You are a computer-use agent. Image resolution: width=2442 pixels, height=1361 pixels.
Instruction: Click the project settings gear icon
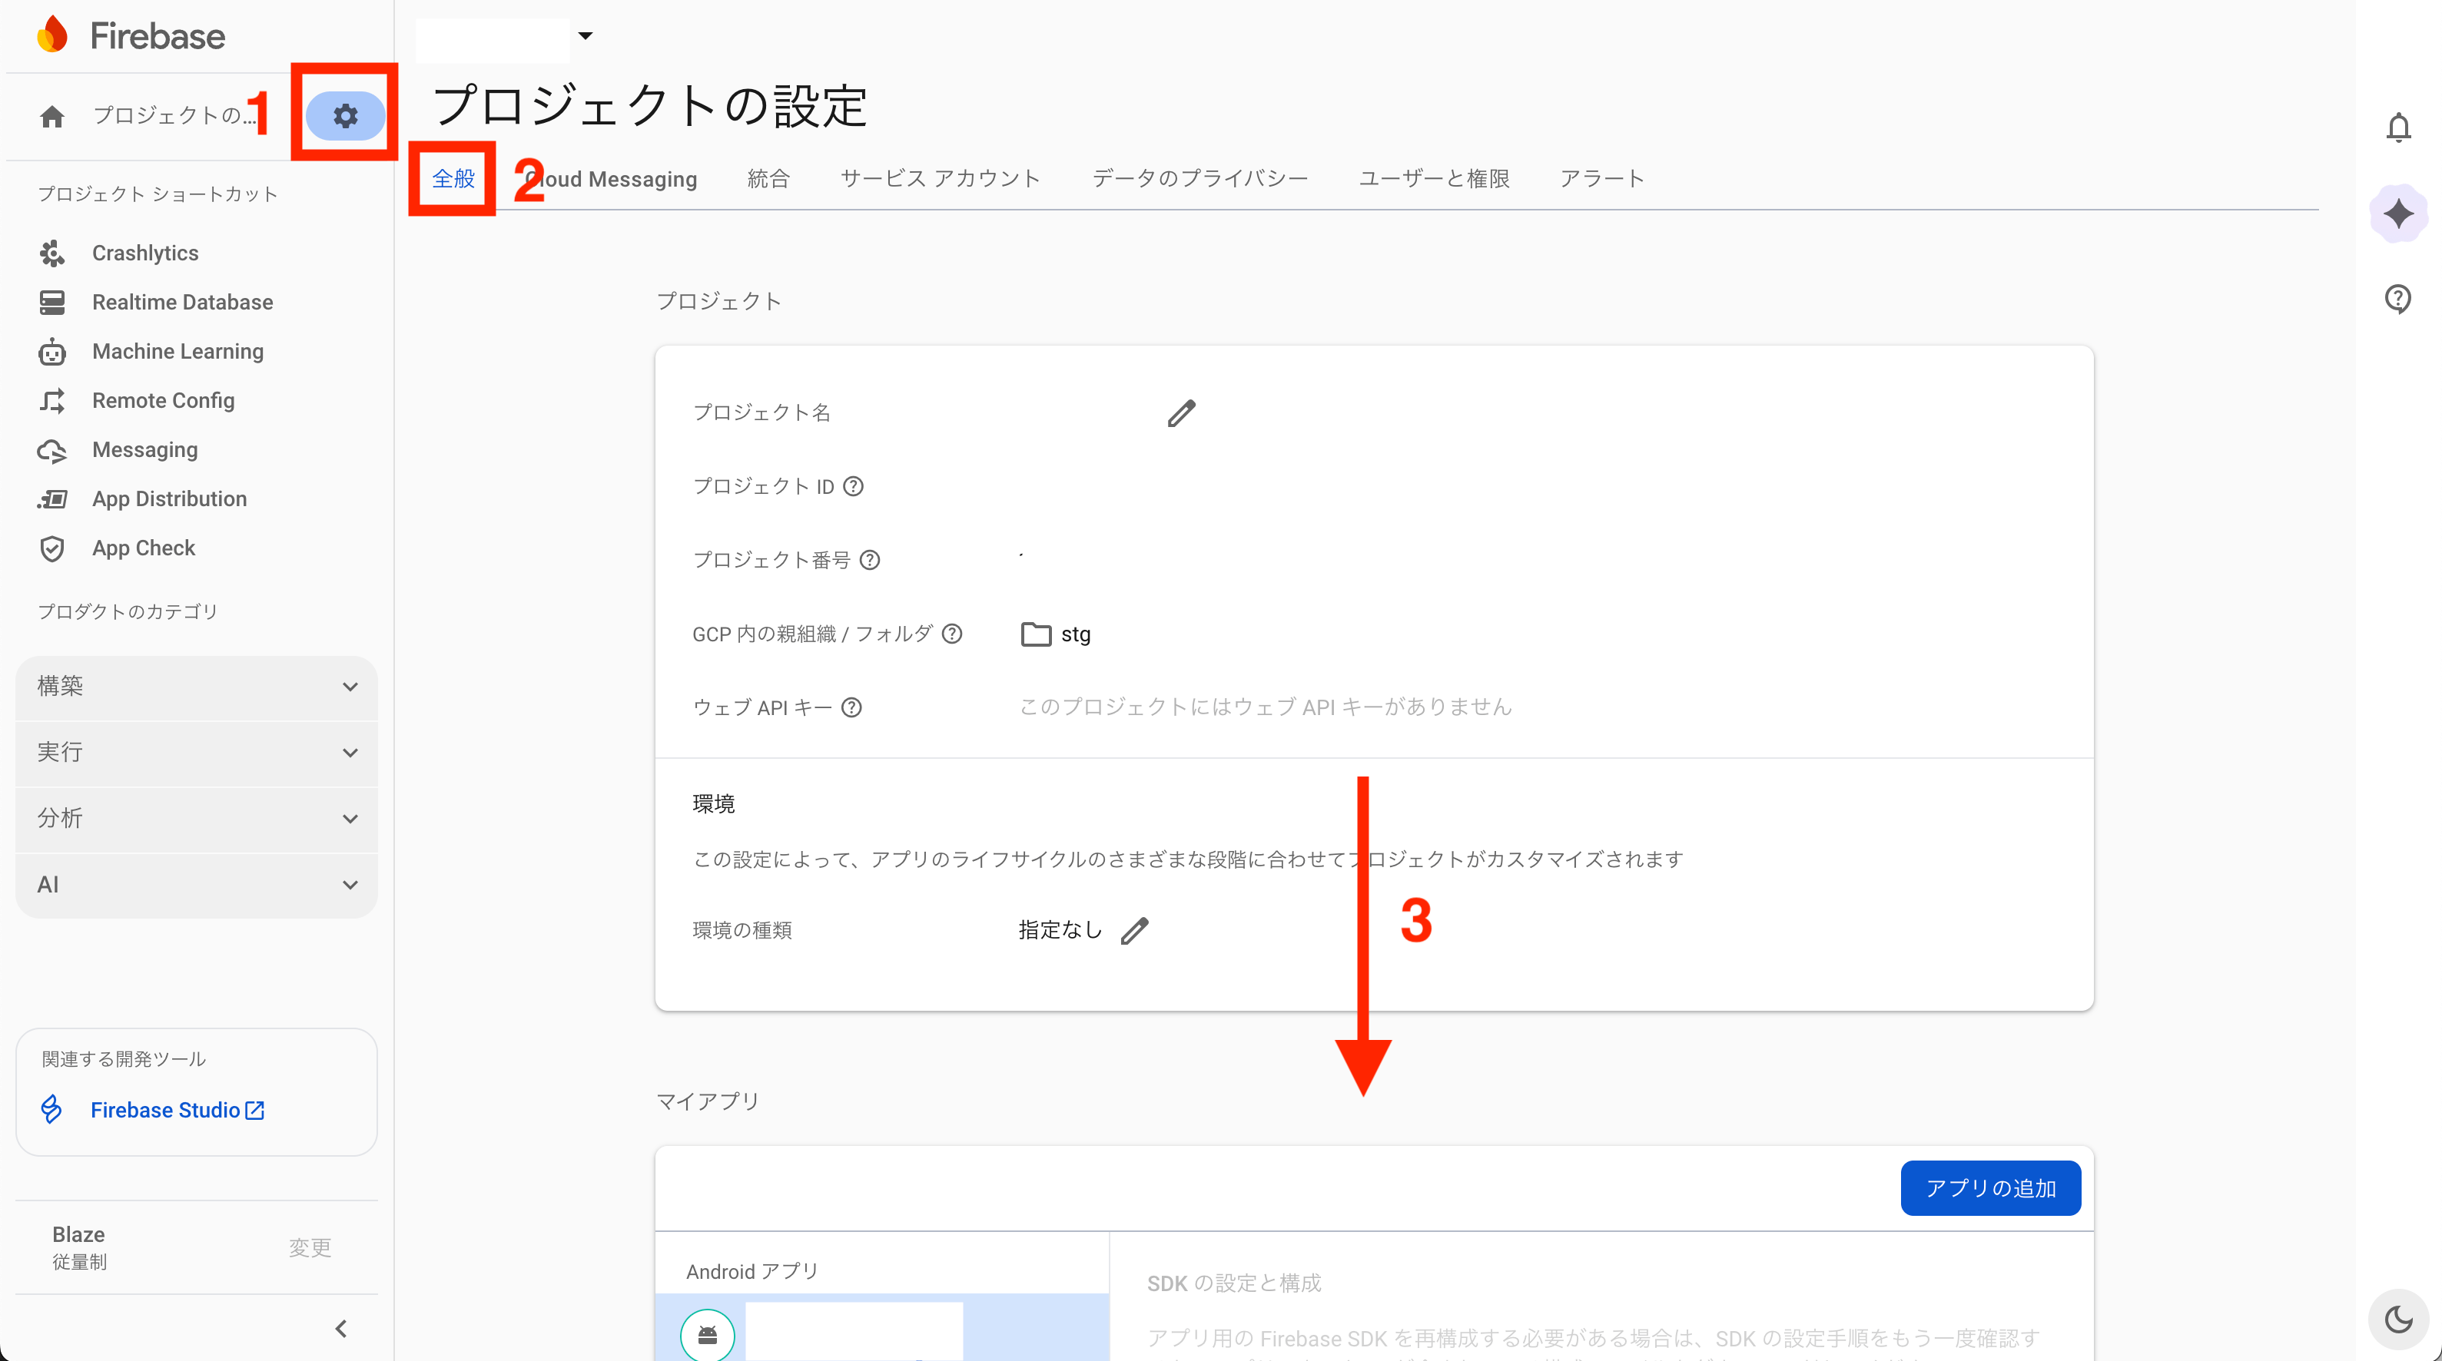[345, 116]
